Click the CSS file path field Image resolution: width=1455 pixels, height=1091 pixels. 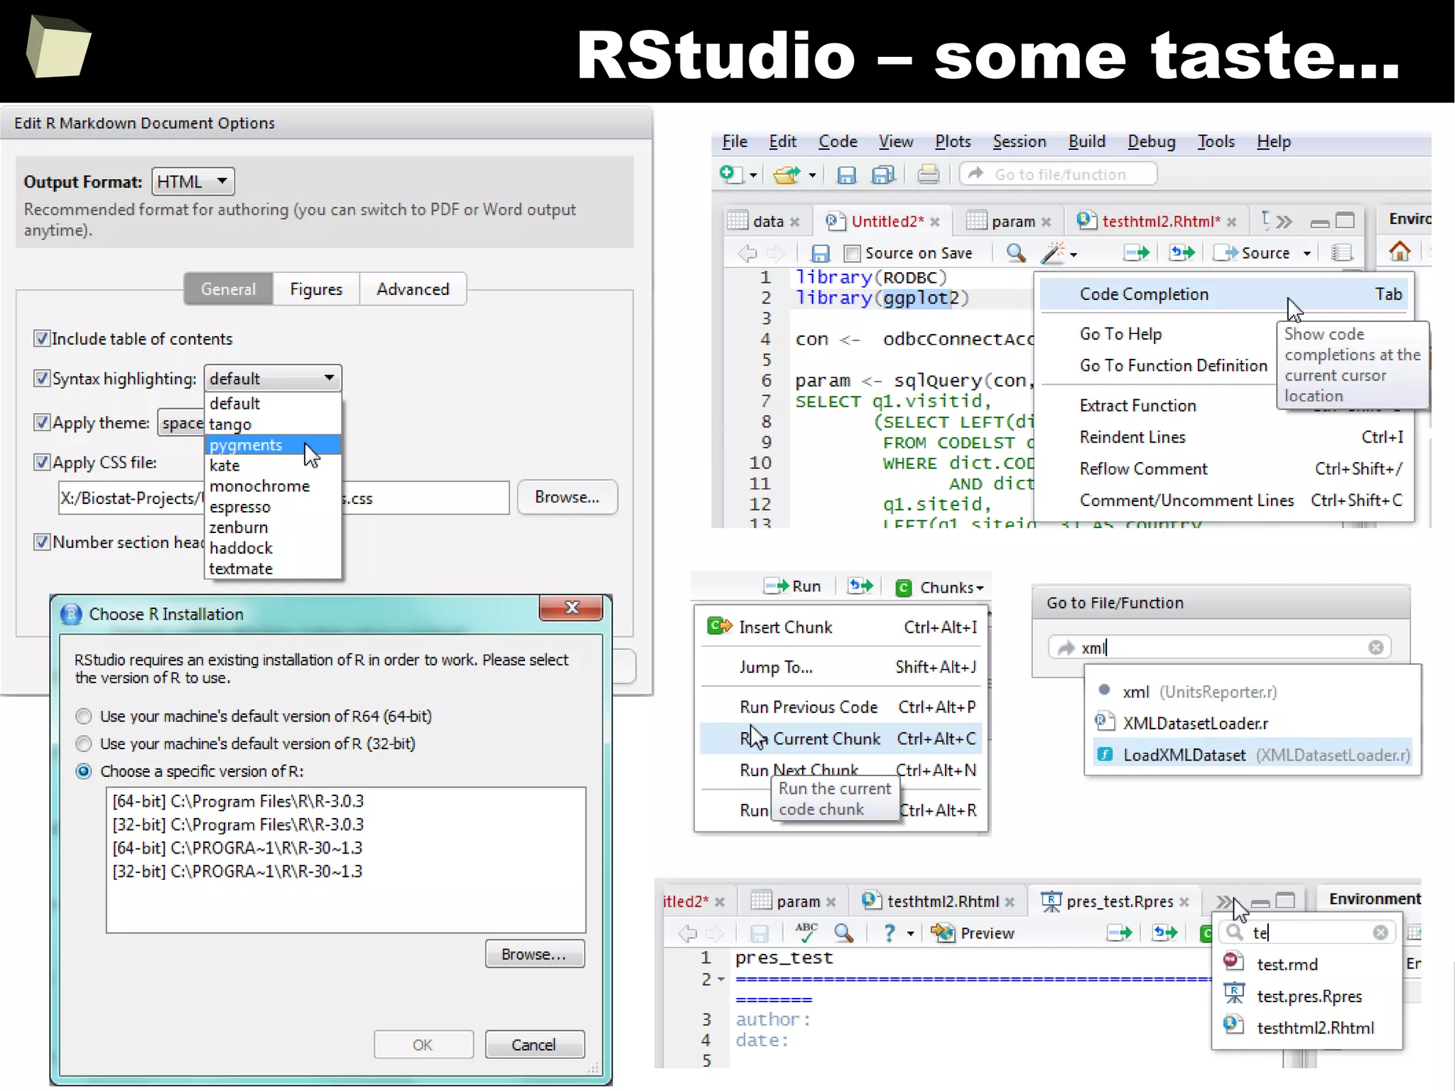tap(283, 498)
